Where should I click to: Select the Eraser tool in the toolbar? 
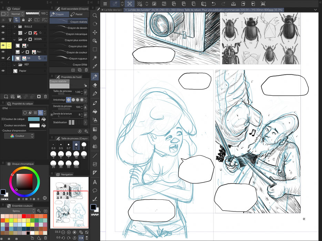95,85
